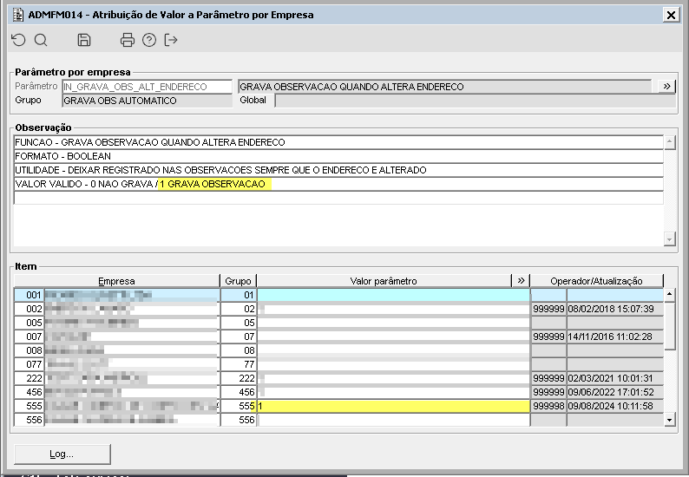Click the Grupo column header in Item table
Viewport: 689px width, 477px height.
coord(238,281)
